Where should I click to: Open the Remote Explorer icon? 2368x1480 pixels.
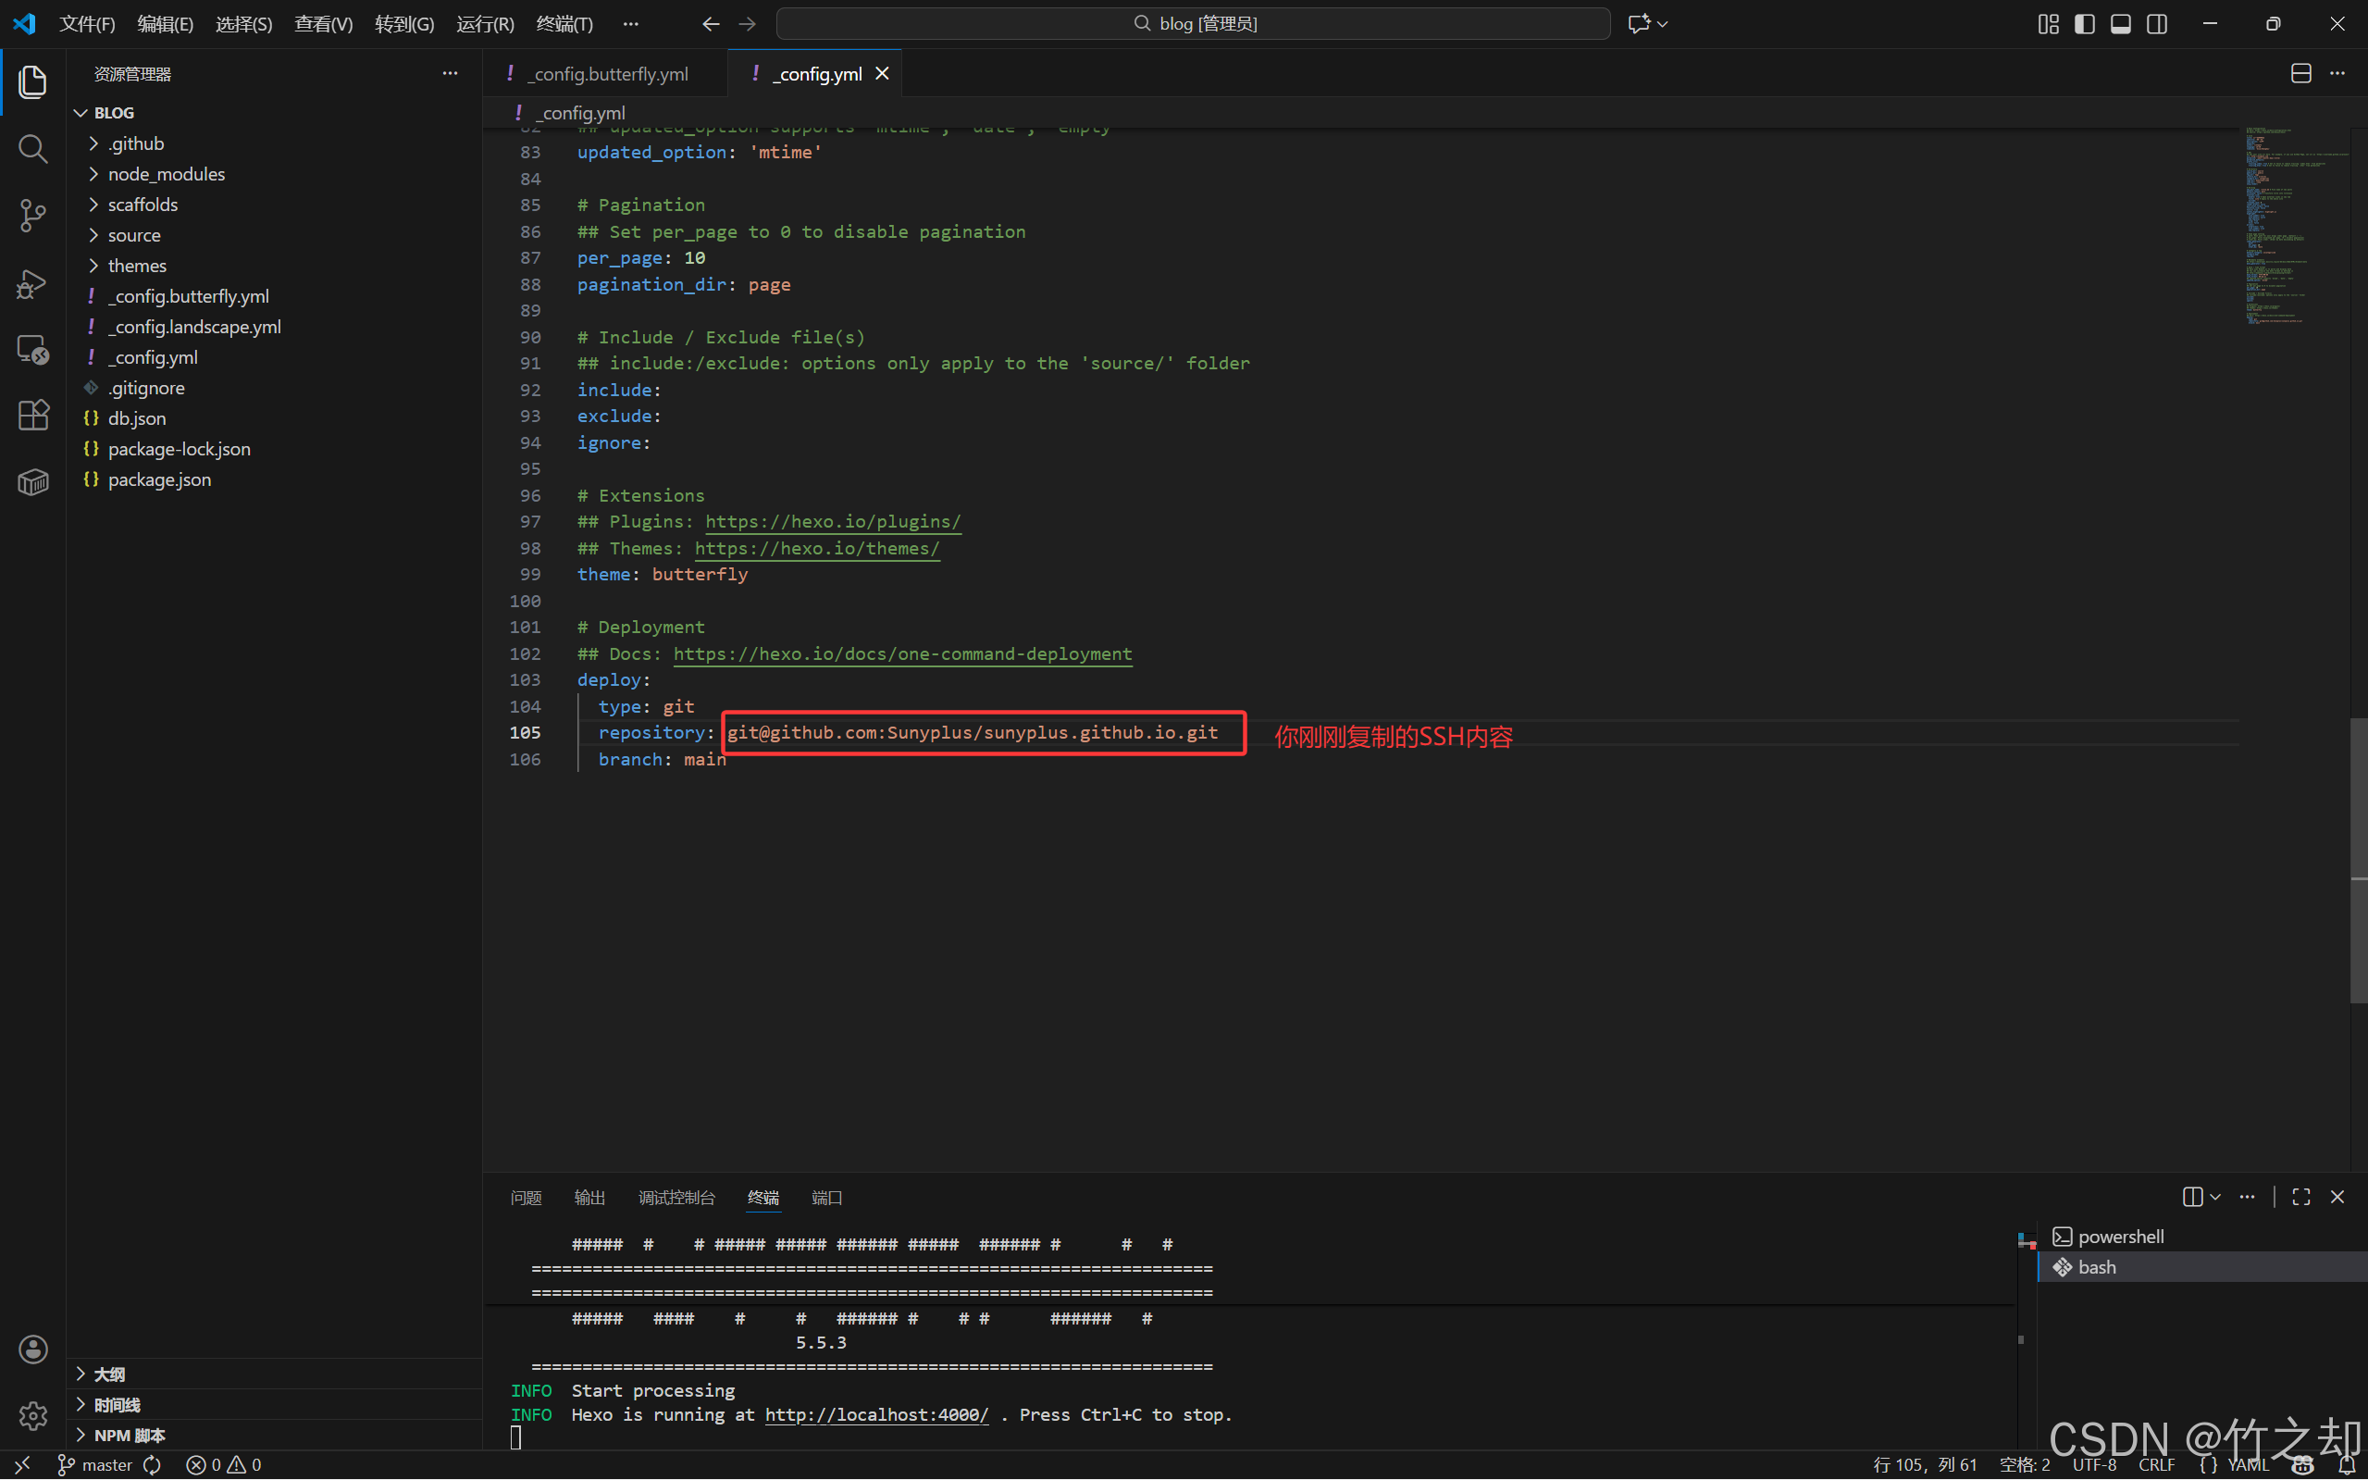32,350
